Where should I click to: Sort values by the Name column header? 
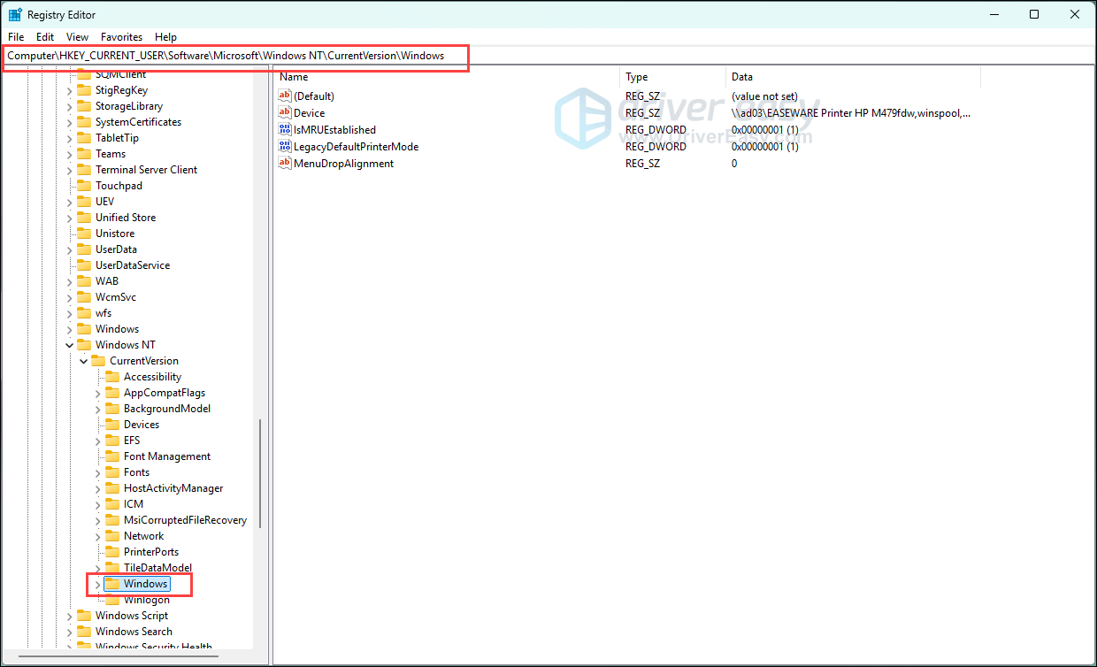click(x=446, y=77)
